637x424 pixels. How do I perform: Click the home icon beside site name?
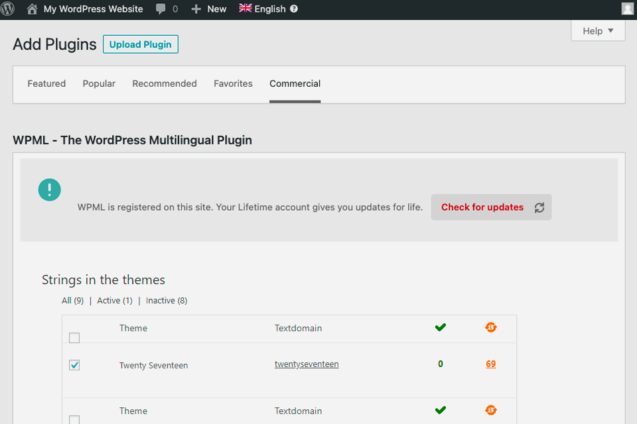pyautogui.click(x=32, y=9)
